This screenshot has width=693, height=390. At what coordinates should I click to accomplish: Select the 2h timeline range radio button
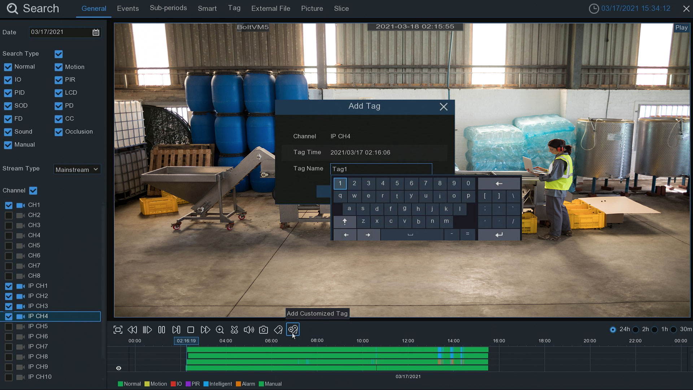tap(636, 330)
